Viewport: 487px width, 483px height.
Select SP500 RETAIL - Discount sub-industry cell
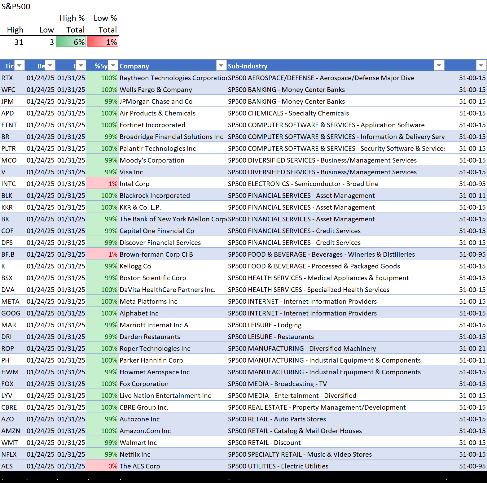[x=336, y=442]
